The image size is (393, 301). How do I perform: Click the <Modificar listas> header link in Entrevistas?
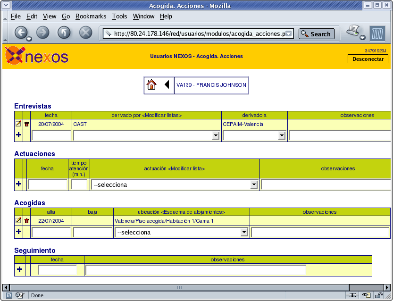[162, 115]
